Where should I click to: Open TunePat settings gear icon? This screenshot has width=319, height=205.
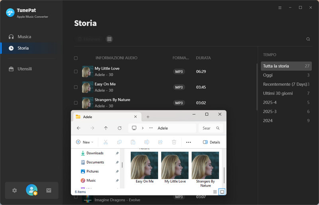click(14, 190)
